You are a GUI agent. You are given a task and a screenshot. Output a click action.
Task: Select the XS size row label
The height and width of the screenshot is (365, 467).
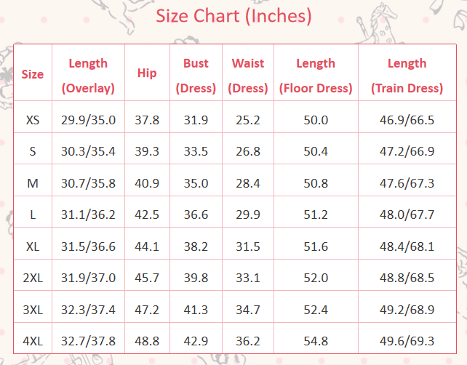point(33,120)
